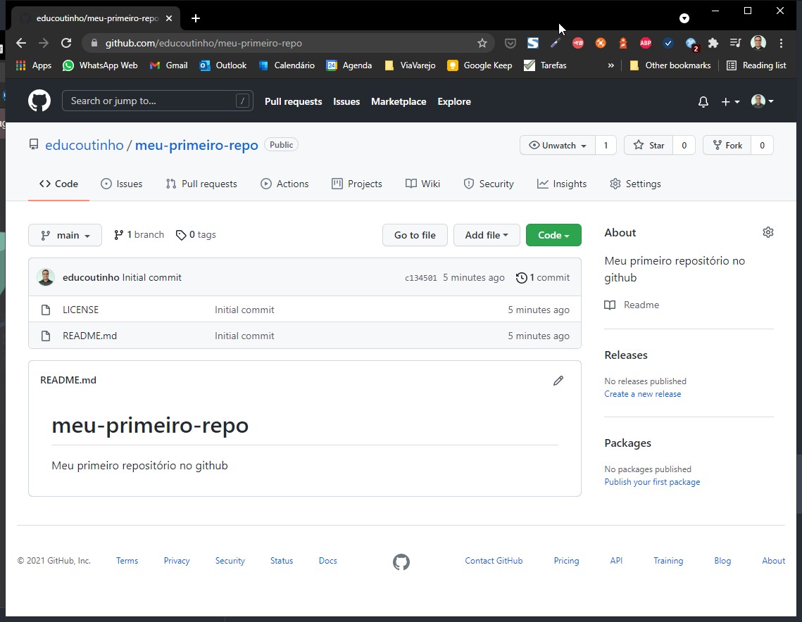Viewport: 802px width, 622px height.
Task: Click the commit history clock icon
Action: [521, 277]
